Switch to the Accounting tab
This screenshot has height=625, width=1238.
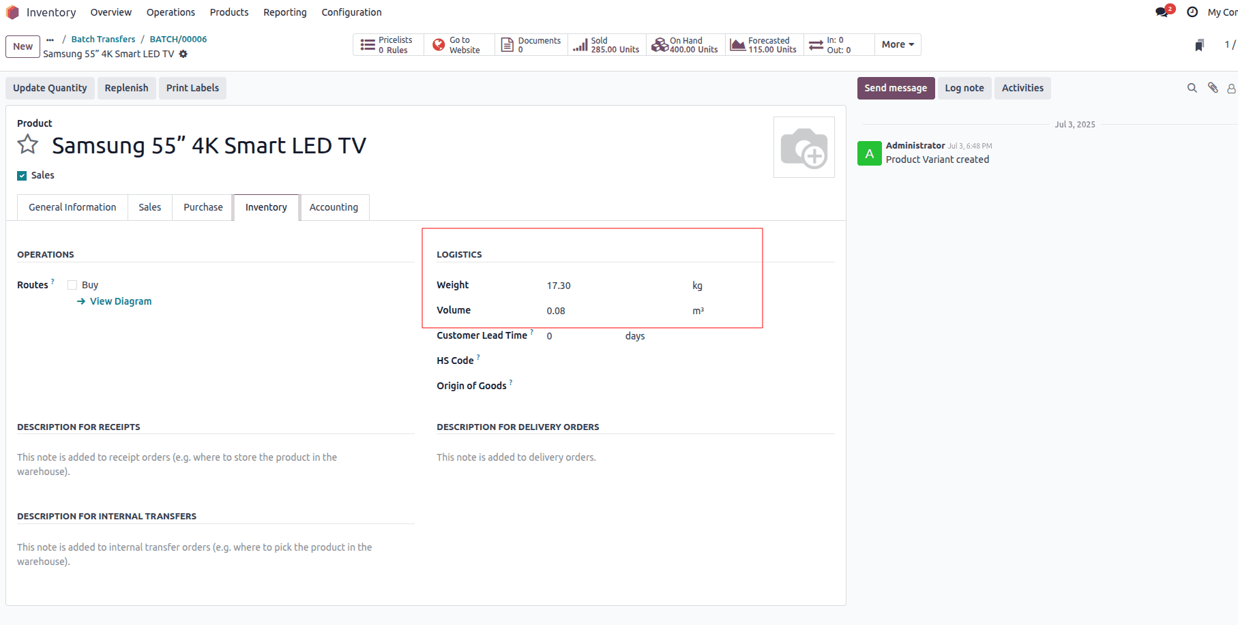[x=334, y=207]
